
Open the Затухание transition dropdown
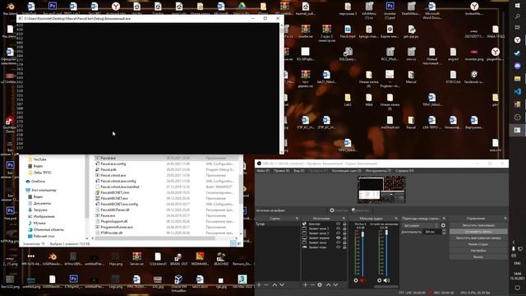[421, 225]
